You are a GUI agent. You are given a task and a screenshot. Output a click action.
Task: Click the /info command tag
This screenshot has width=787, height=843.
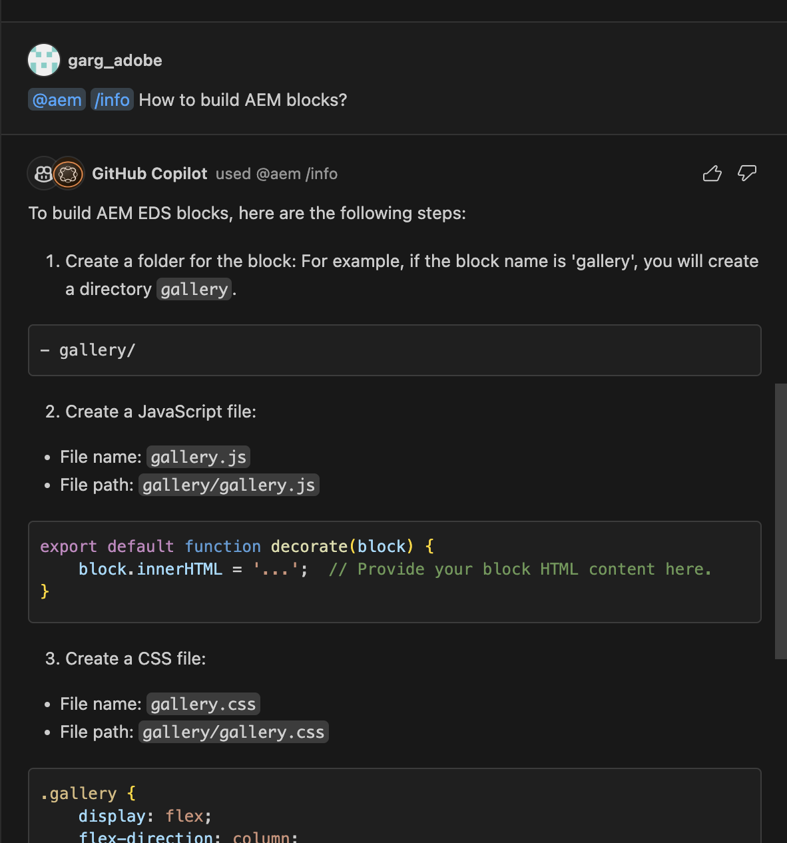[x=112, y=100]
